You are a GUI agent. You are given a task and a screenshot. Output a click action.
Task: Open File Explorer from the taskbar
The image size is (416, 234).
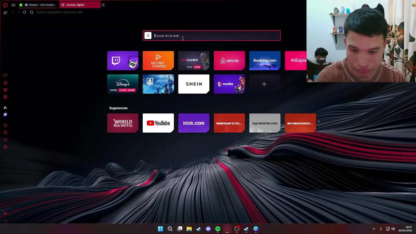[x=189, y=229]
